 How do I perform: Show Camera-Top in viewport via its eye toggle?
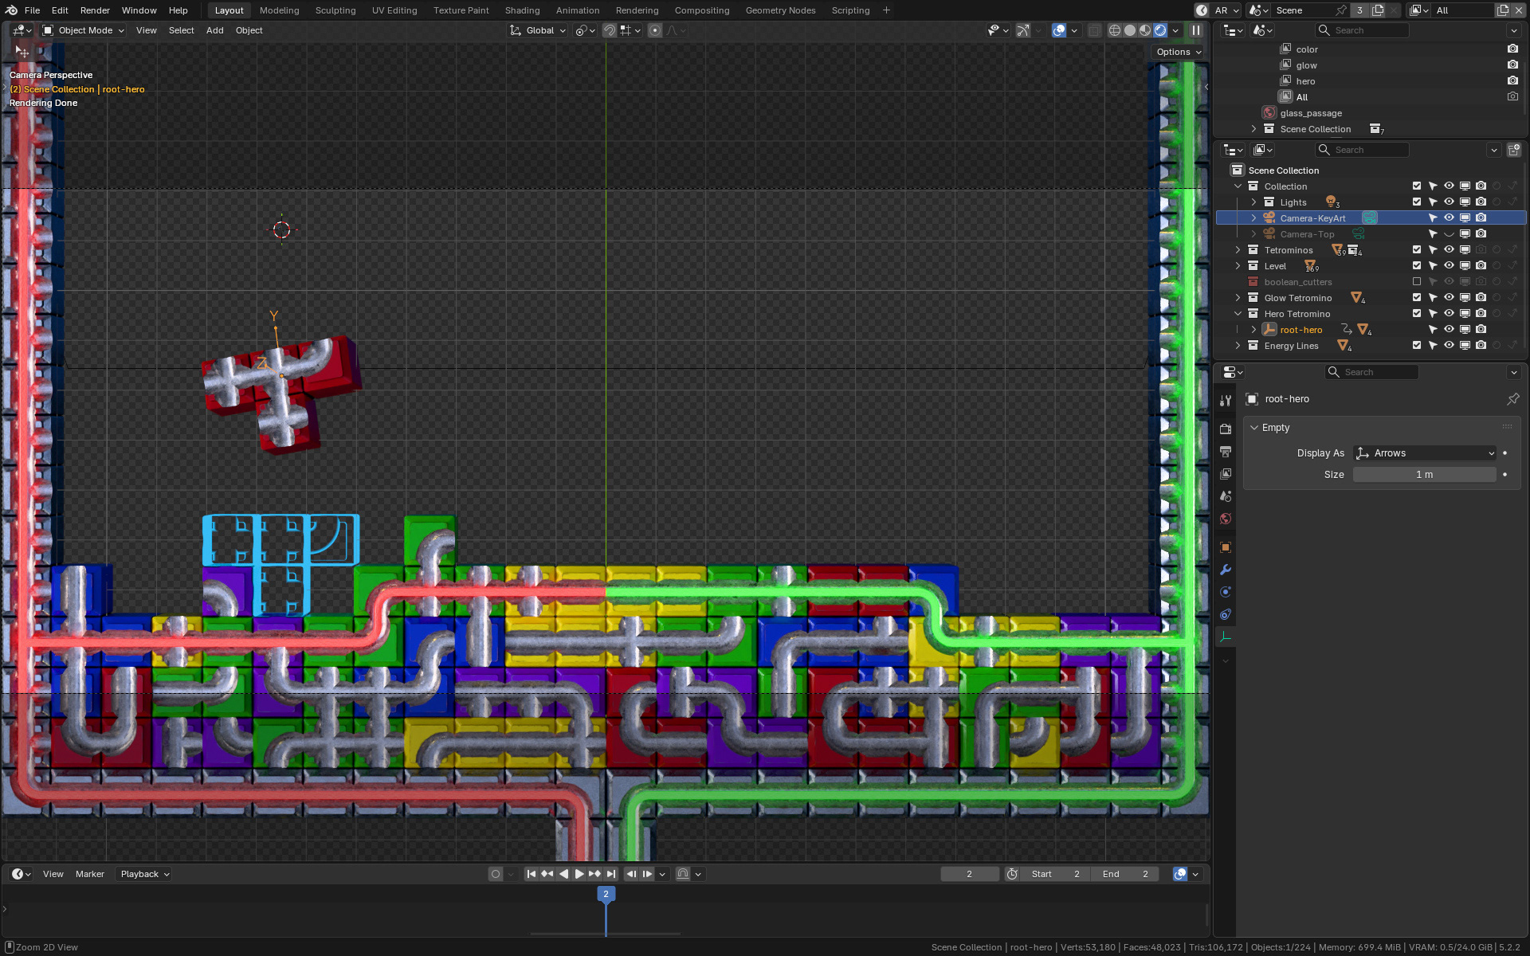click(1449, 234)
